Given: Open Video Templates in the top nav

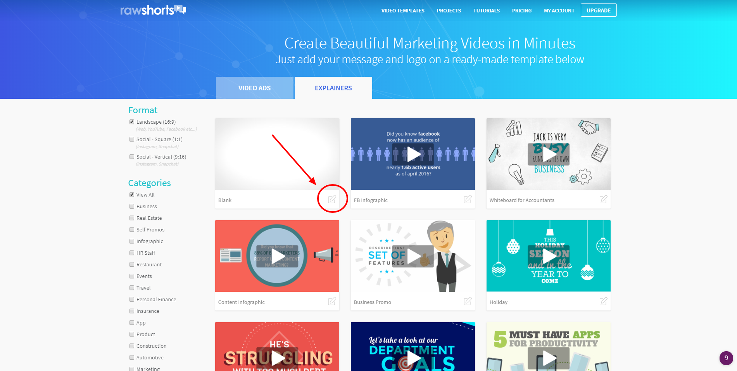Looking at the screenshot, I should [x=403, y=11].
